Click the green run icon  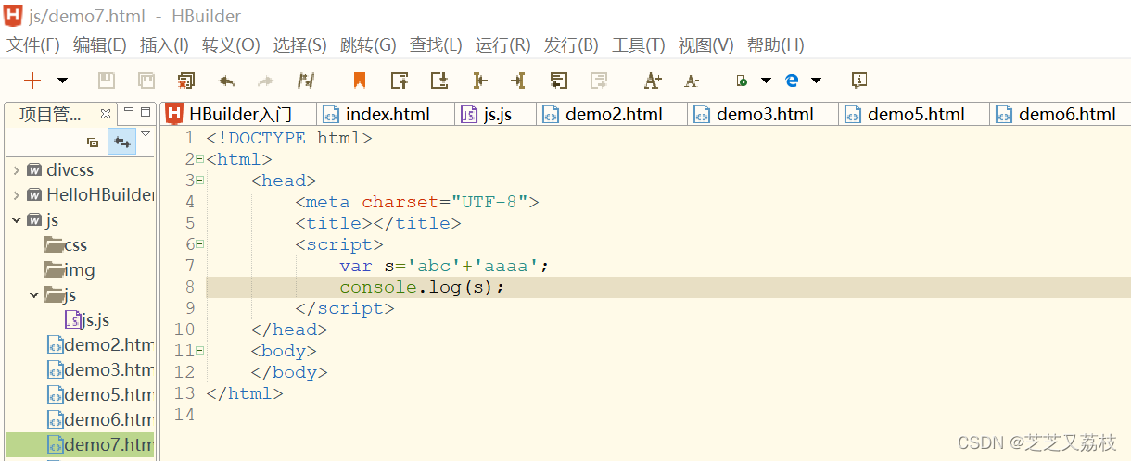coord(741,81)
